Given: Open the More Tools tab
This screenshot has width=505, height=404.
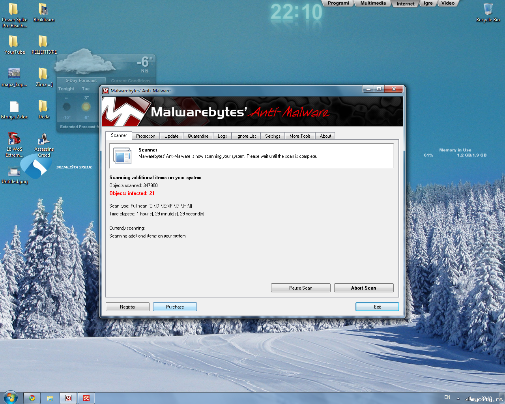Looking at the screenshot, I should click(x=300, y=136).
